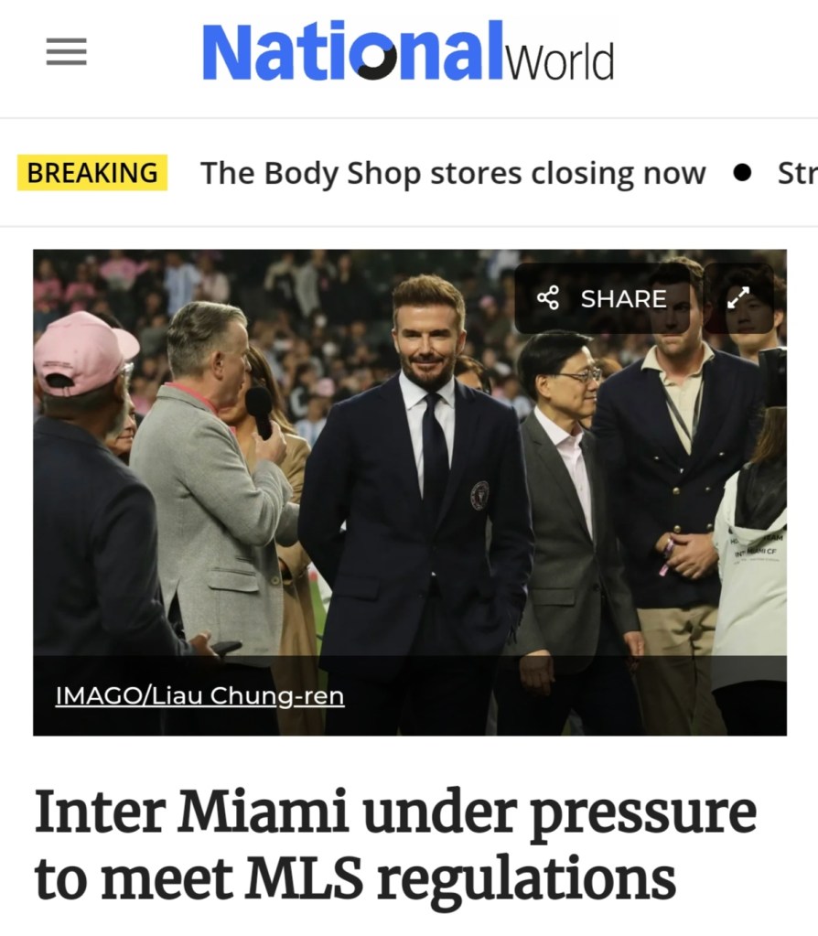Screen dimensions: 818x936
Task: Click the share icon on the photo
Action: tap(548, 298)
